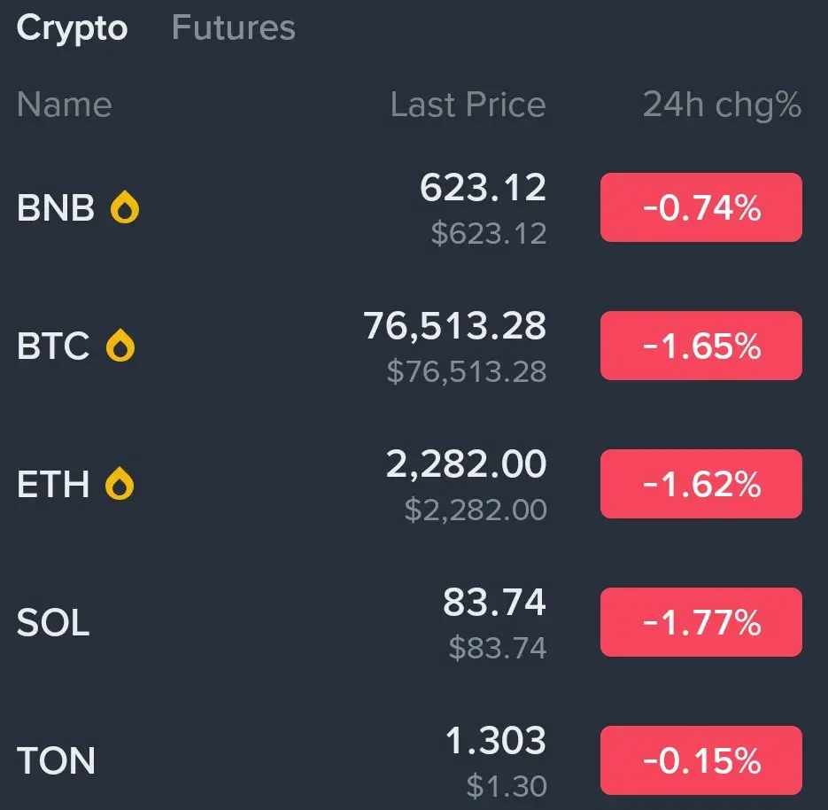Image resolution: width=828 pixels, height=810 pixels.
Task: Tap ETH's -1.62% change badge
Action: (x=700, y=485)
